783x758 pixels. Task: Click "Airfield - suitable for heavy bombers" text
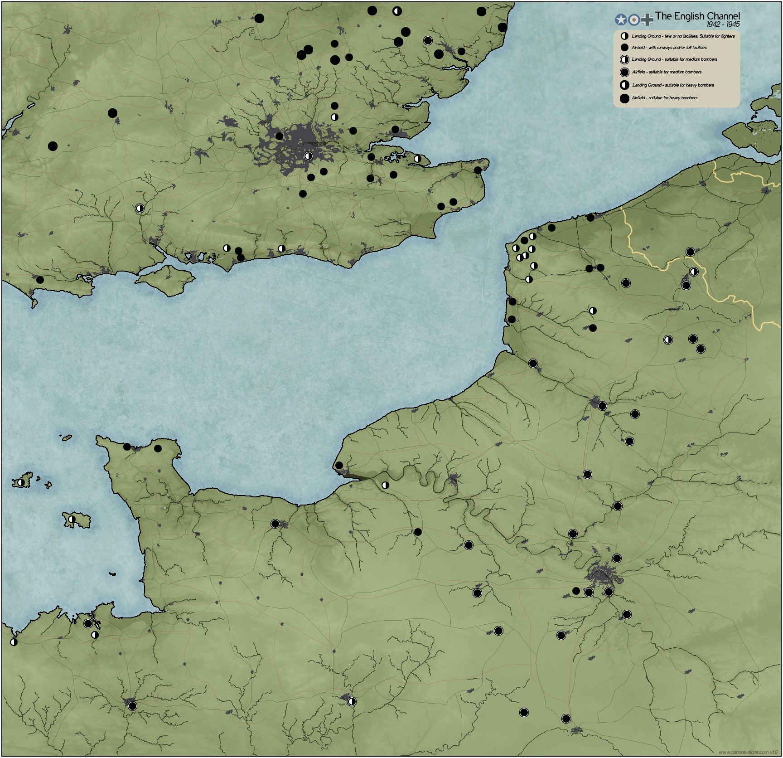[665, 98]
